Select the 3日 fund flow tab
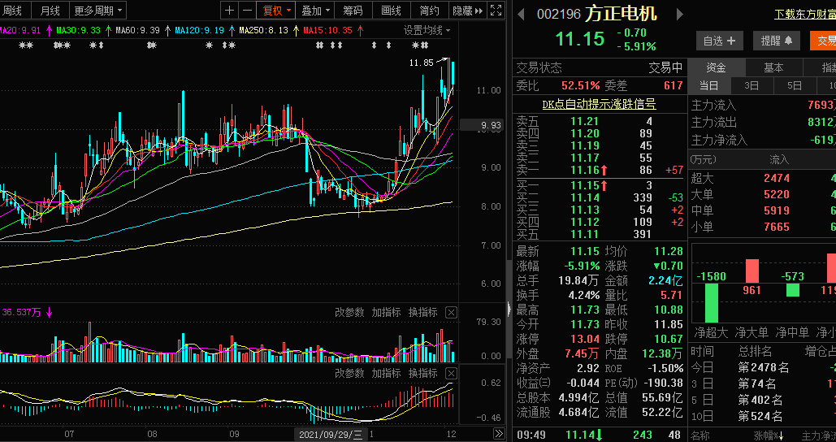Screen dimensions: 836x442 click(752, 85)
